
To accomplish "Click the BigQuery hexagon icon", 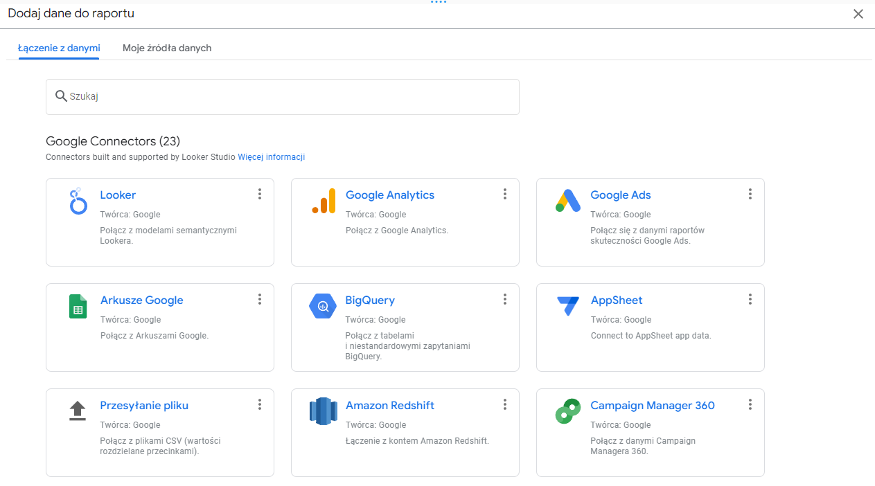I will pos(323,306).
